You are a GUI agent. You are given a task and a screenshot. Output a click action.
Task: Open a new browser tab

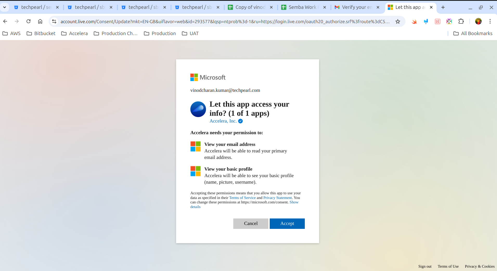443,7
